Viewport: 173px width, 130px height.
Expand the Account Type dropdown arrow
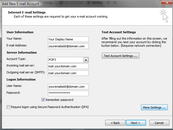pyautogui.click(x=86, y=60)
